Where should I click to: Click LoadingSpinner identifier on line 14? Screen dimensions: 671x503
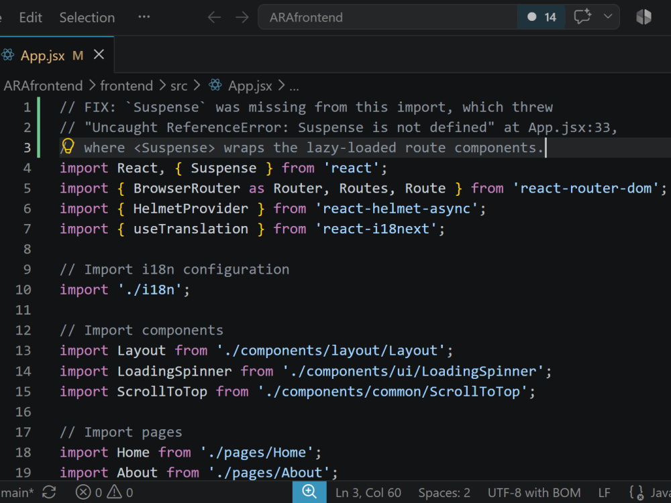(174, 372)
